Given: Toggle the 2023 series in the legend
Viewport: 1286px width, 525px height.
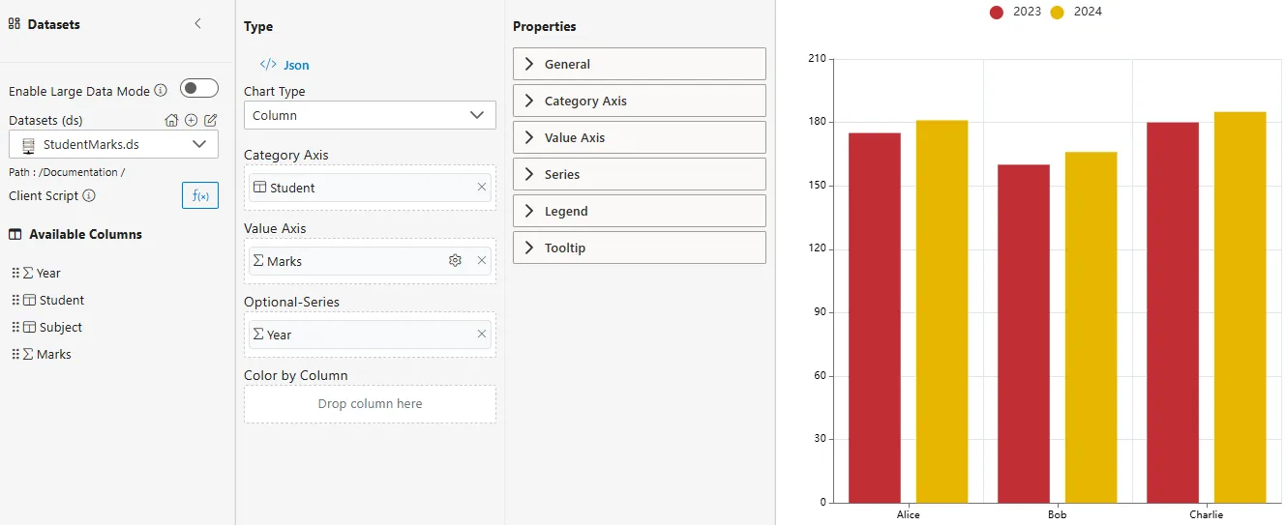Looking at the screenshot, I should pyautogui.click(x=1015, y=12).
